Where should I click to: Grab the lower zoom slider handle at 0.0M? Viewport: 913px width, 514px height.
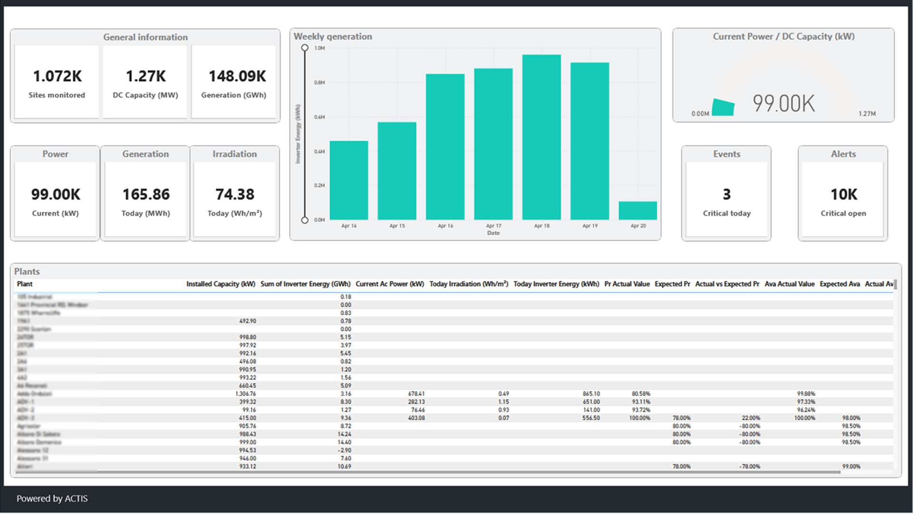[305, 220]
